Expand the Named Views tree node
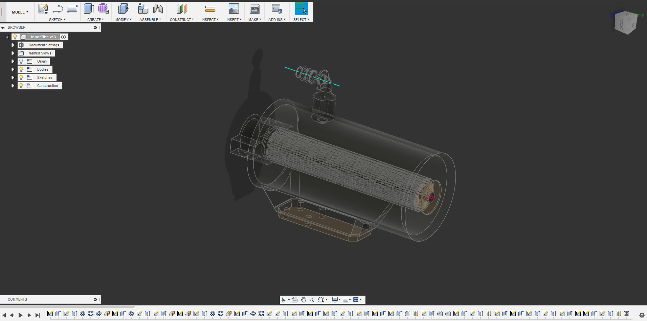The width and height of the screenshot is (647, 321). (13, 53)
